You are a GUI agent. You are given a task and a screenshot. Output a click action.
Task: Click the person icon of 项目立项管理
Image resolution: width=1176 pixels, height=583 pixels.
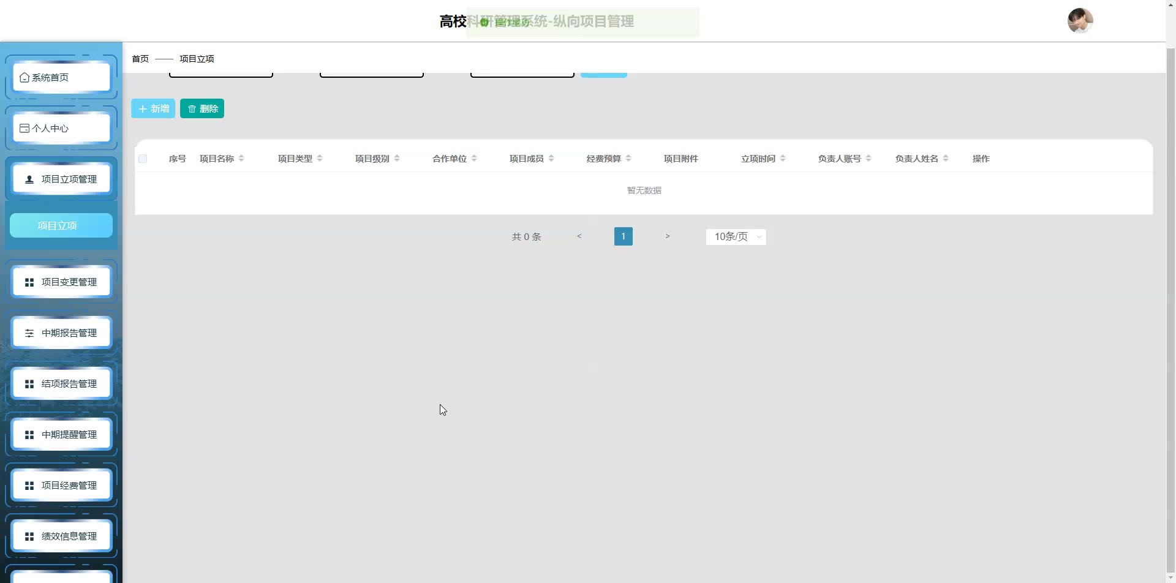29,179
